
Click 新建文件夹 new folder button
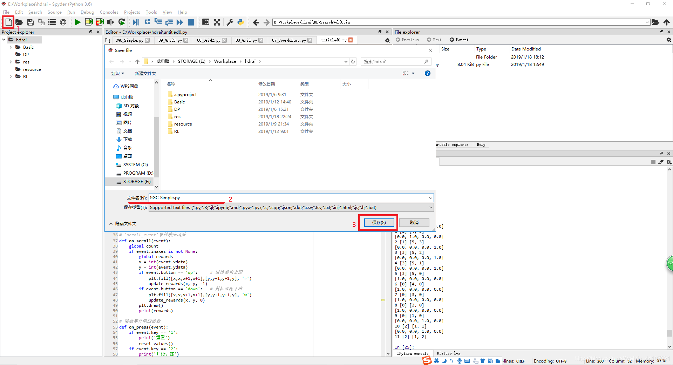coord(145,73)
